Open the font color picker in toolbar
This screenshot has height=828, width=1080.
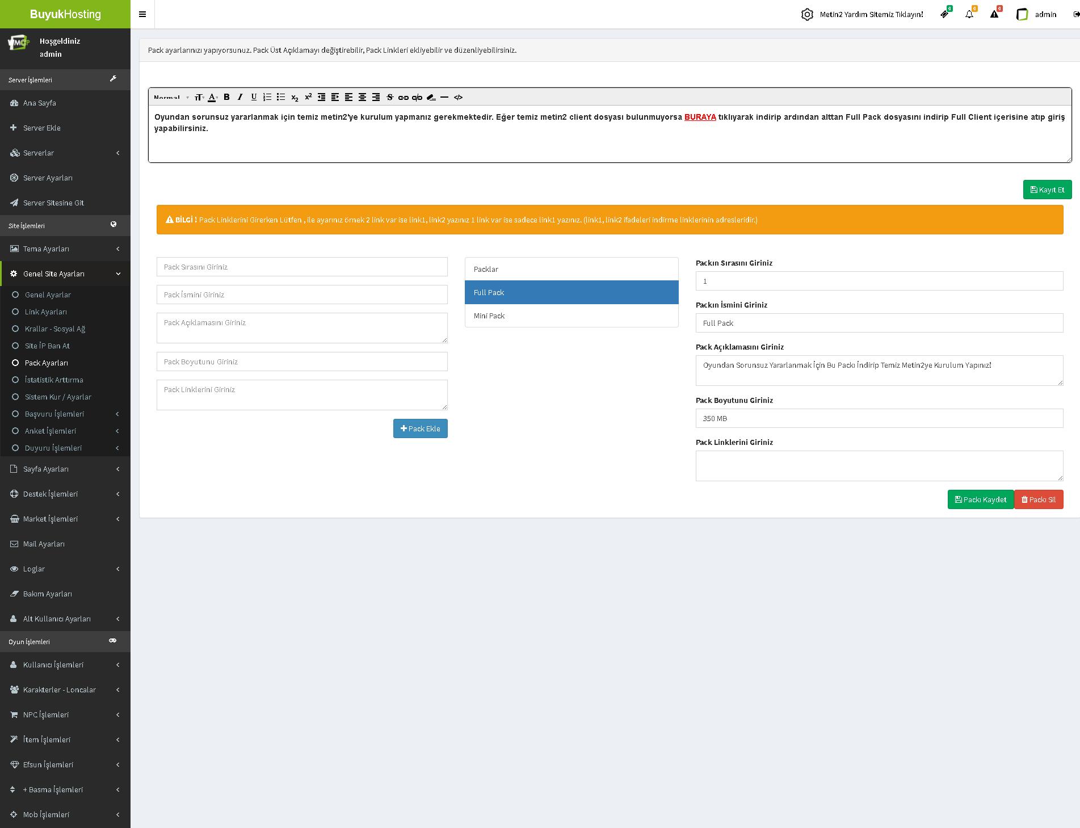tap(212, 97)
